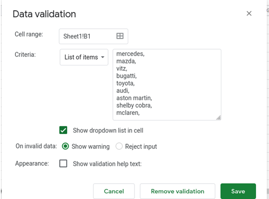Expand the List of items criteria dropdown
Viewport: 269px width, 199px height.
pos(84,57)
